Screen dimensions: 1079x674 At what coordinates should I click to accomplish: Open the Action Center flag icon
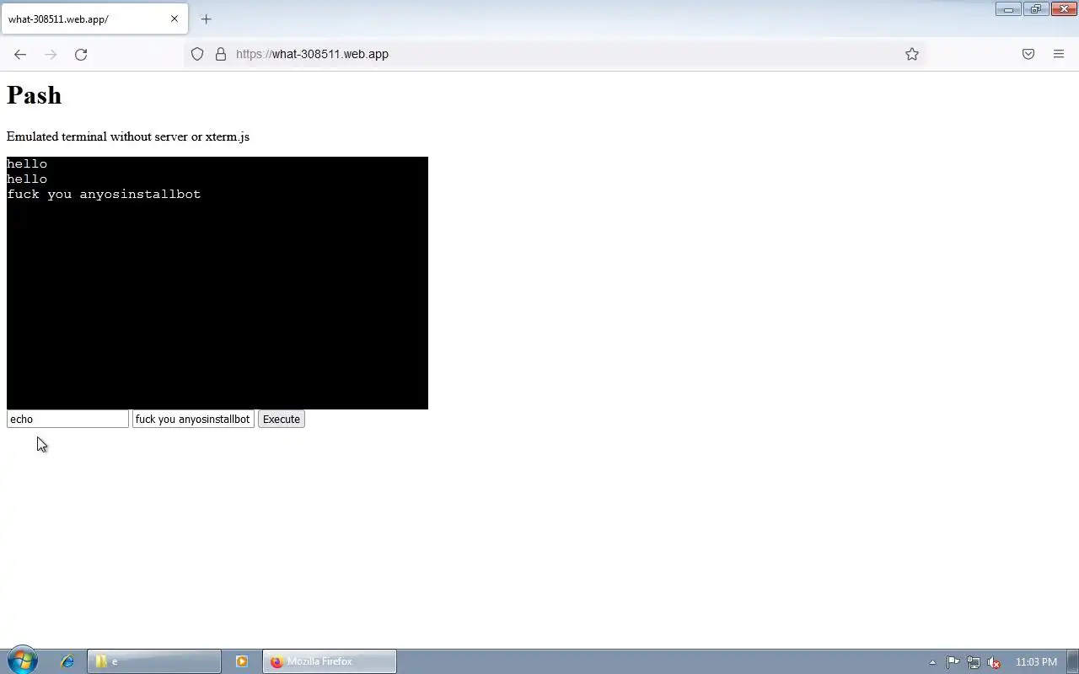coord(953,662)
